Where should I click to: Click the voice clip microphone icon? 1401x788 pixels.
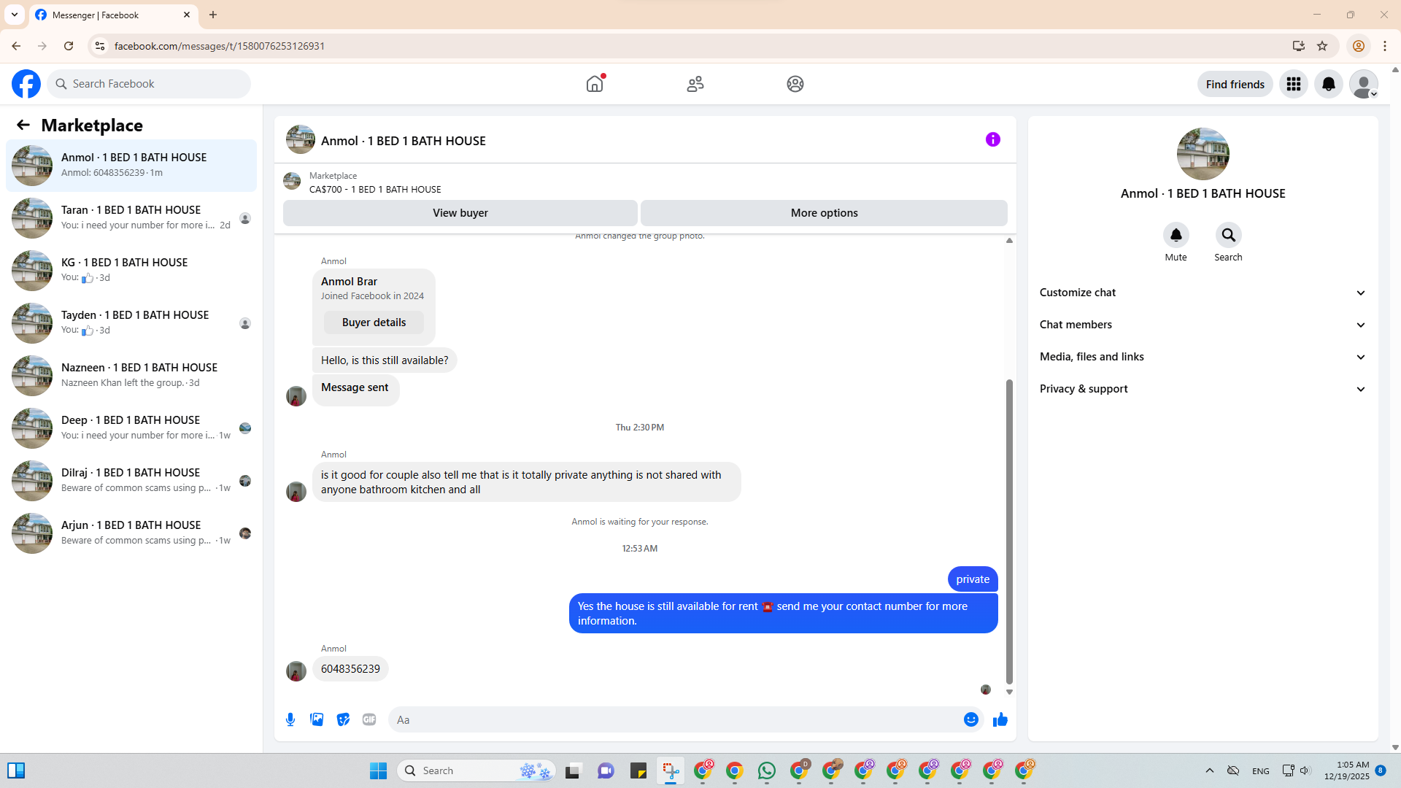[290, 719]
